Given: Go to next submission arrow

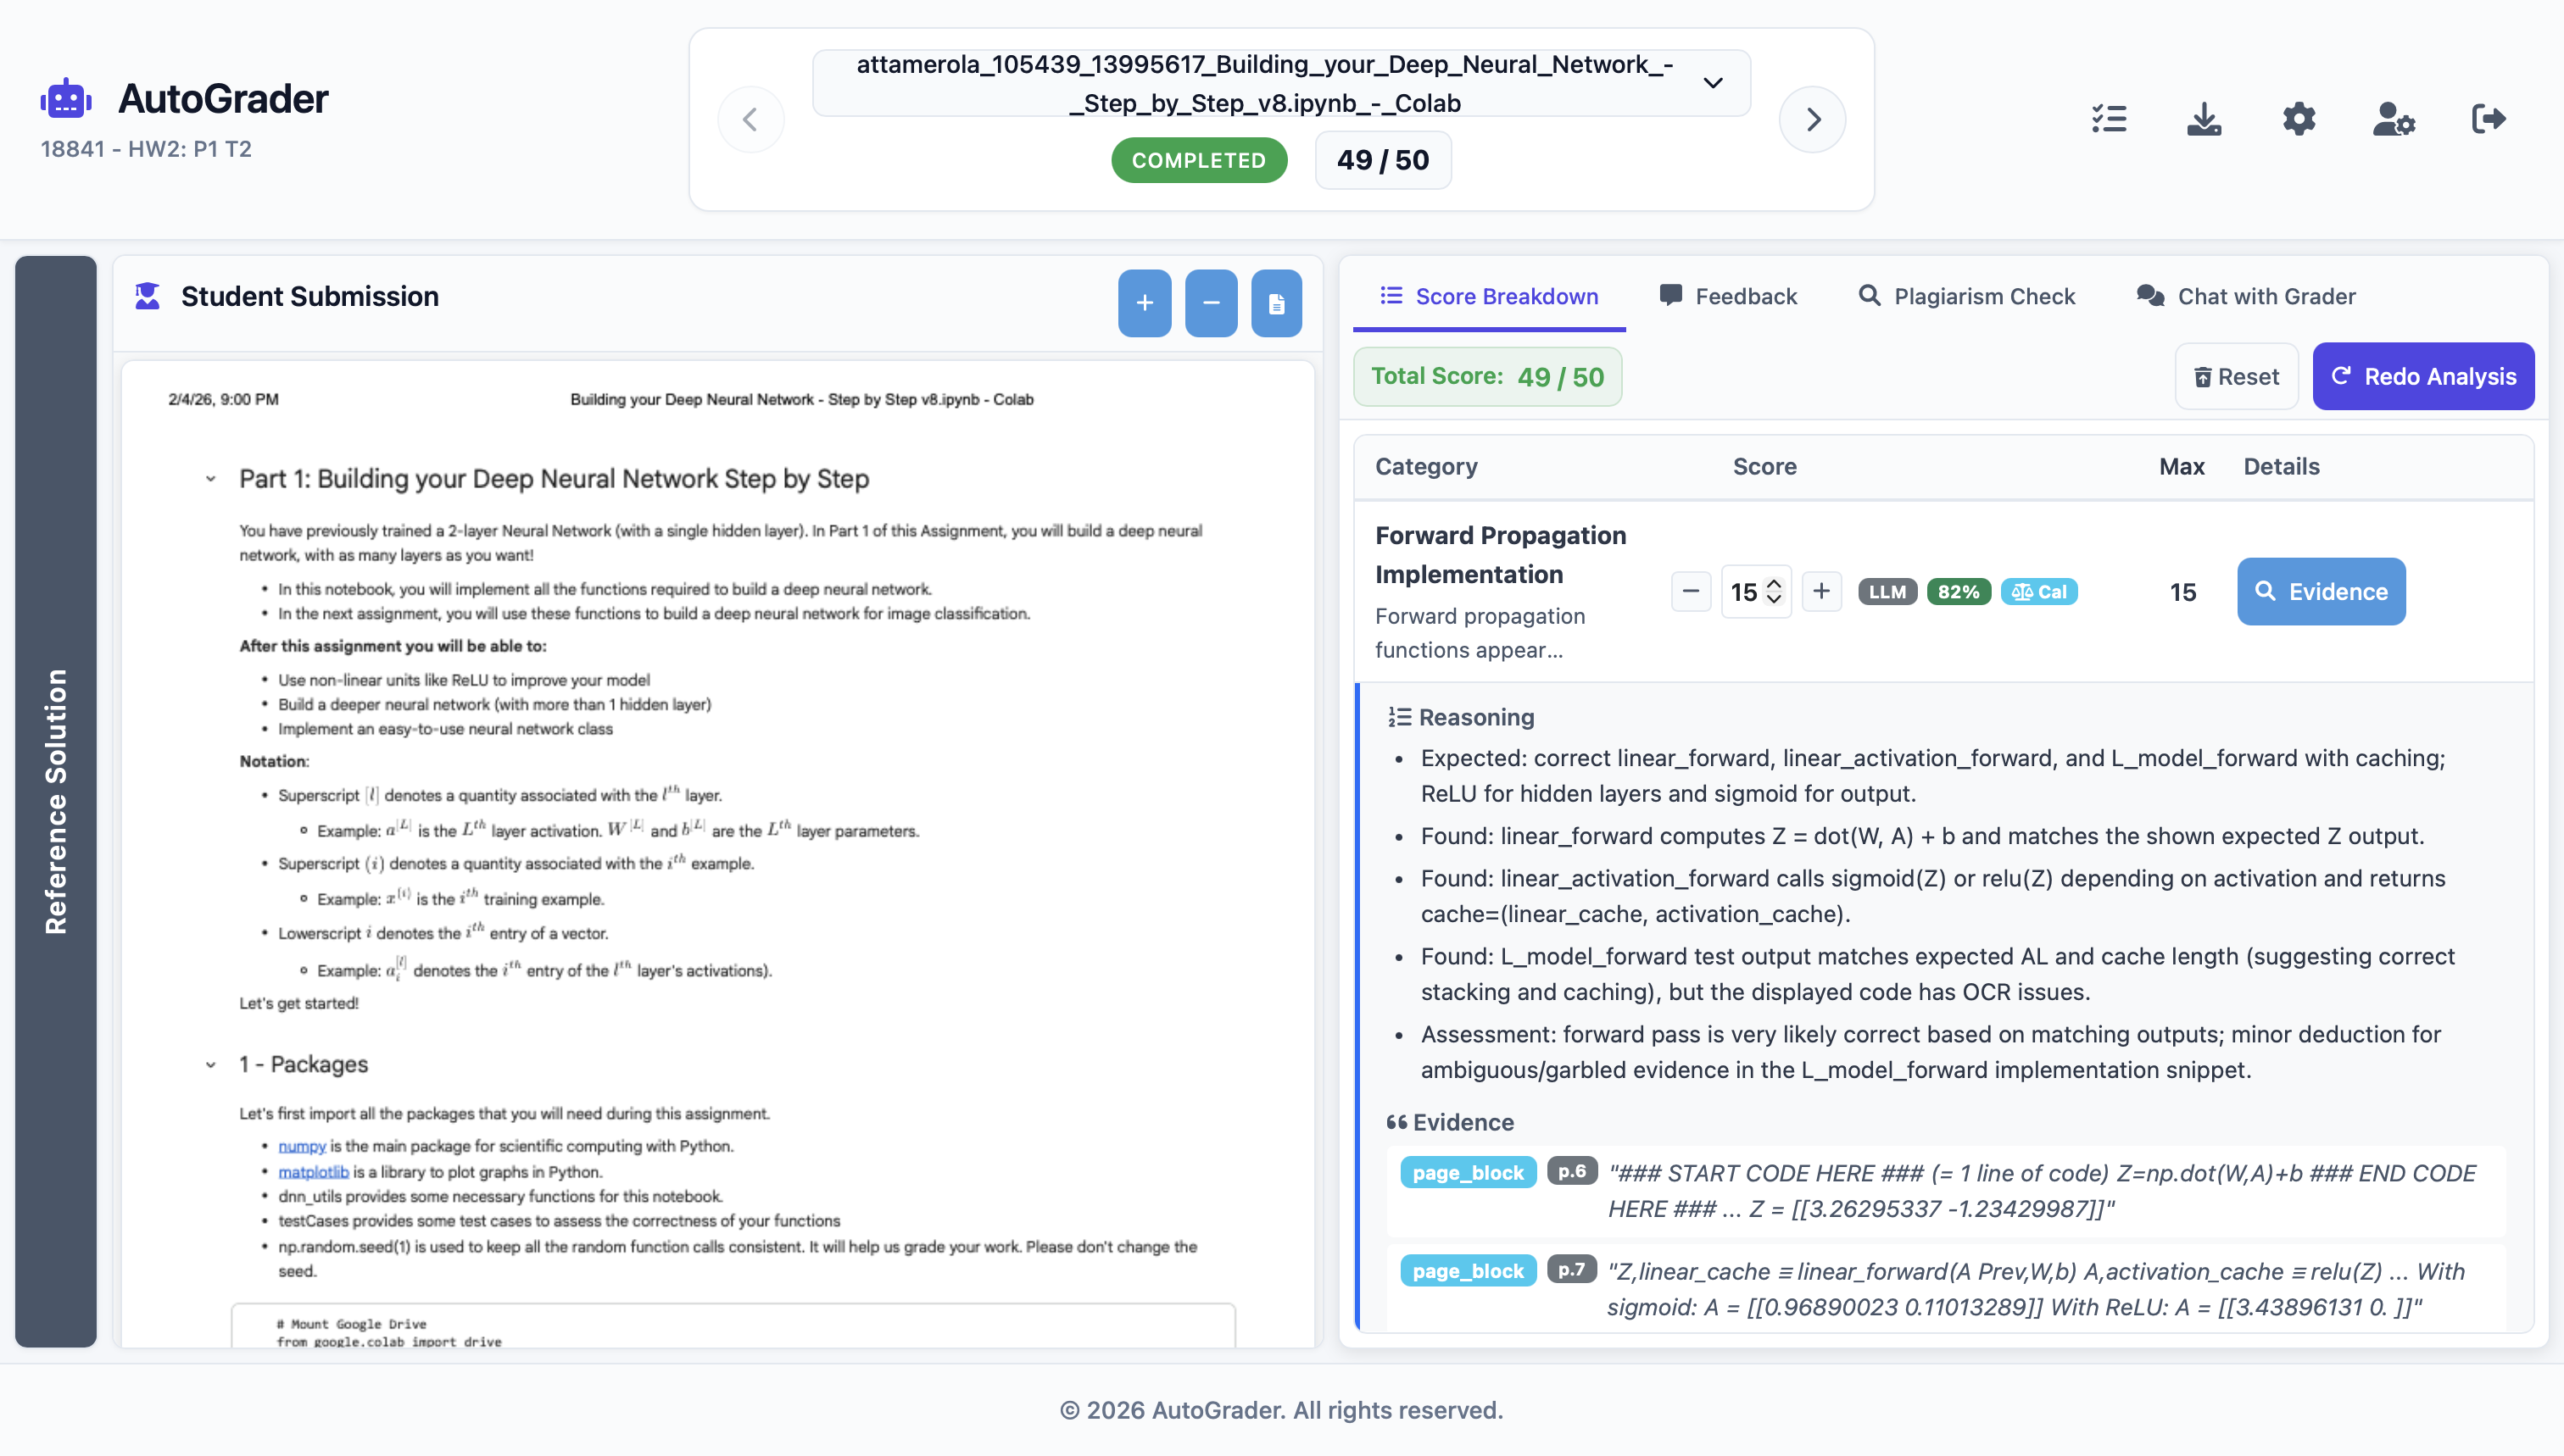Looking at the screenshot, I should click(x=1813, y=120).
